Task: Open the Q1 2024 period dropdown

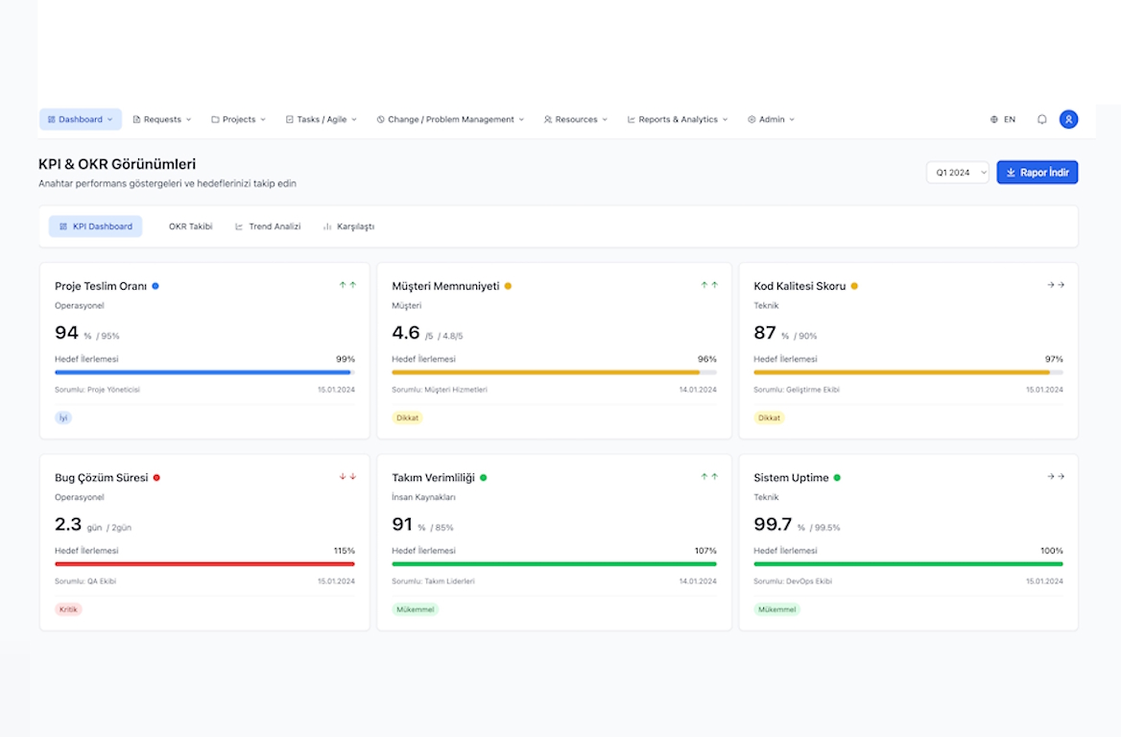Action: (957, 173)
